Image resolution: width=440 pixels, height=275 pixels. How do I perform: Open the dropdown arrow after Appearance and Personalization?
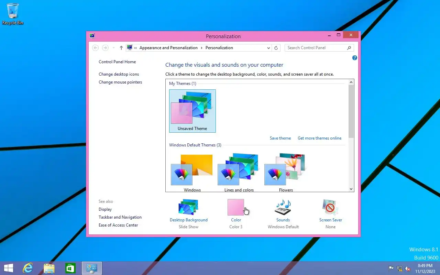click(x=201, y=48)
